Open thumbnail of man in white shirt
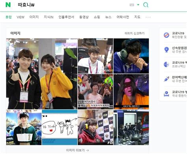Viewport: 187px width, 154px height. pos(95,56)
